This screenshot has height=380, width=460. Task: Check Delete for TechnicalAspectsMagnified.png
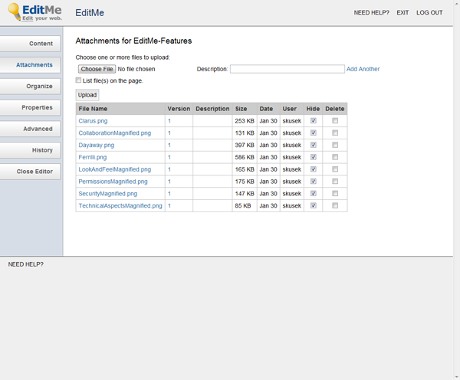(335, 205)
